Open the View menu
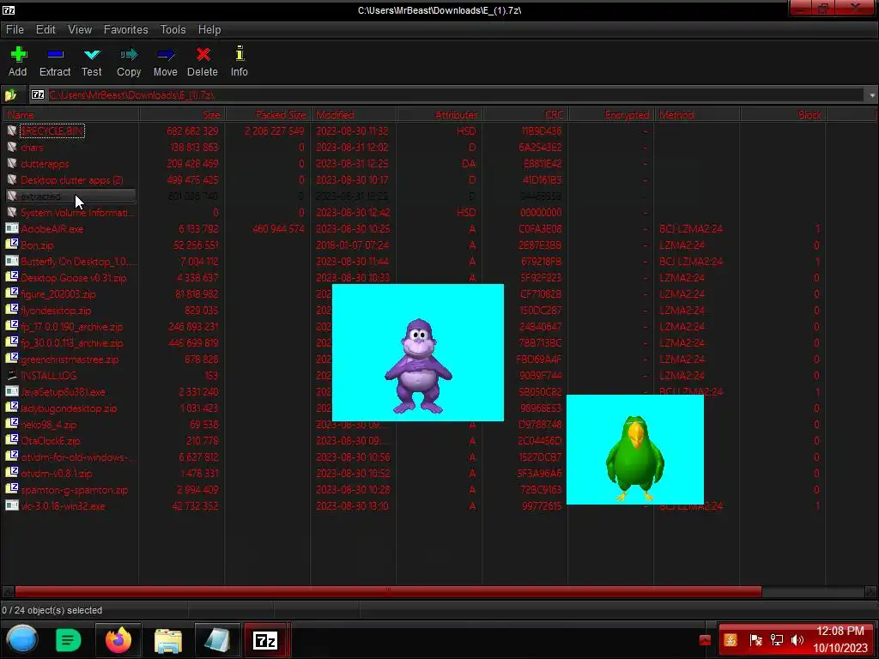 (80, 30)
